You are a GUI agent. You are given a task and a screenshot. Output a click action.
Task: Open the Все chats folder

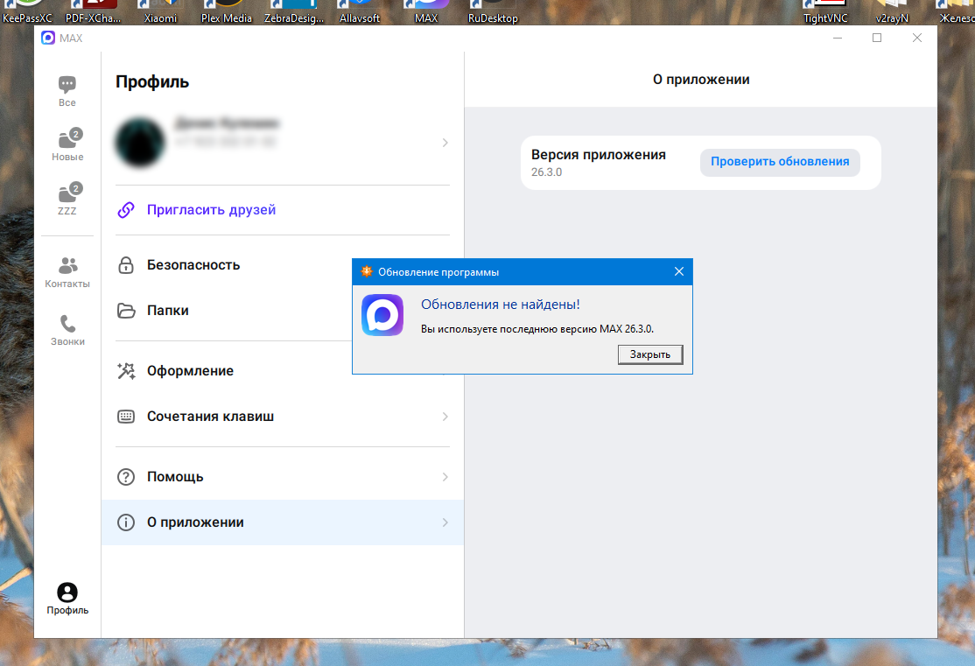(67, 91)
